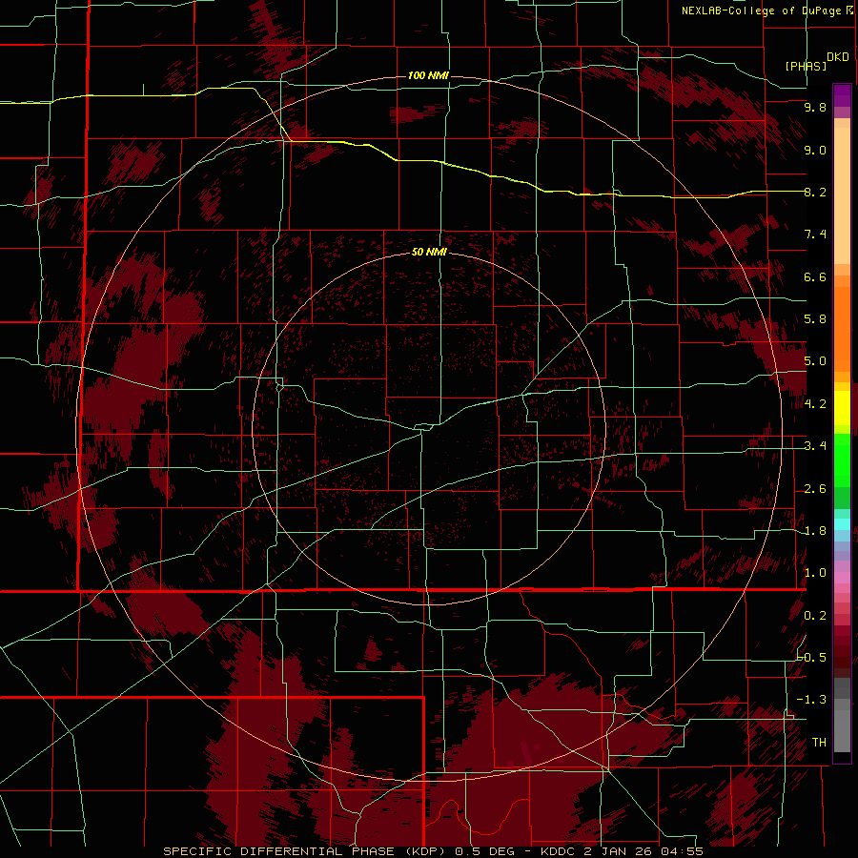858x858 pixels.
Task: Click the 5.8 value on the color scale
Action: point(815,319)
